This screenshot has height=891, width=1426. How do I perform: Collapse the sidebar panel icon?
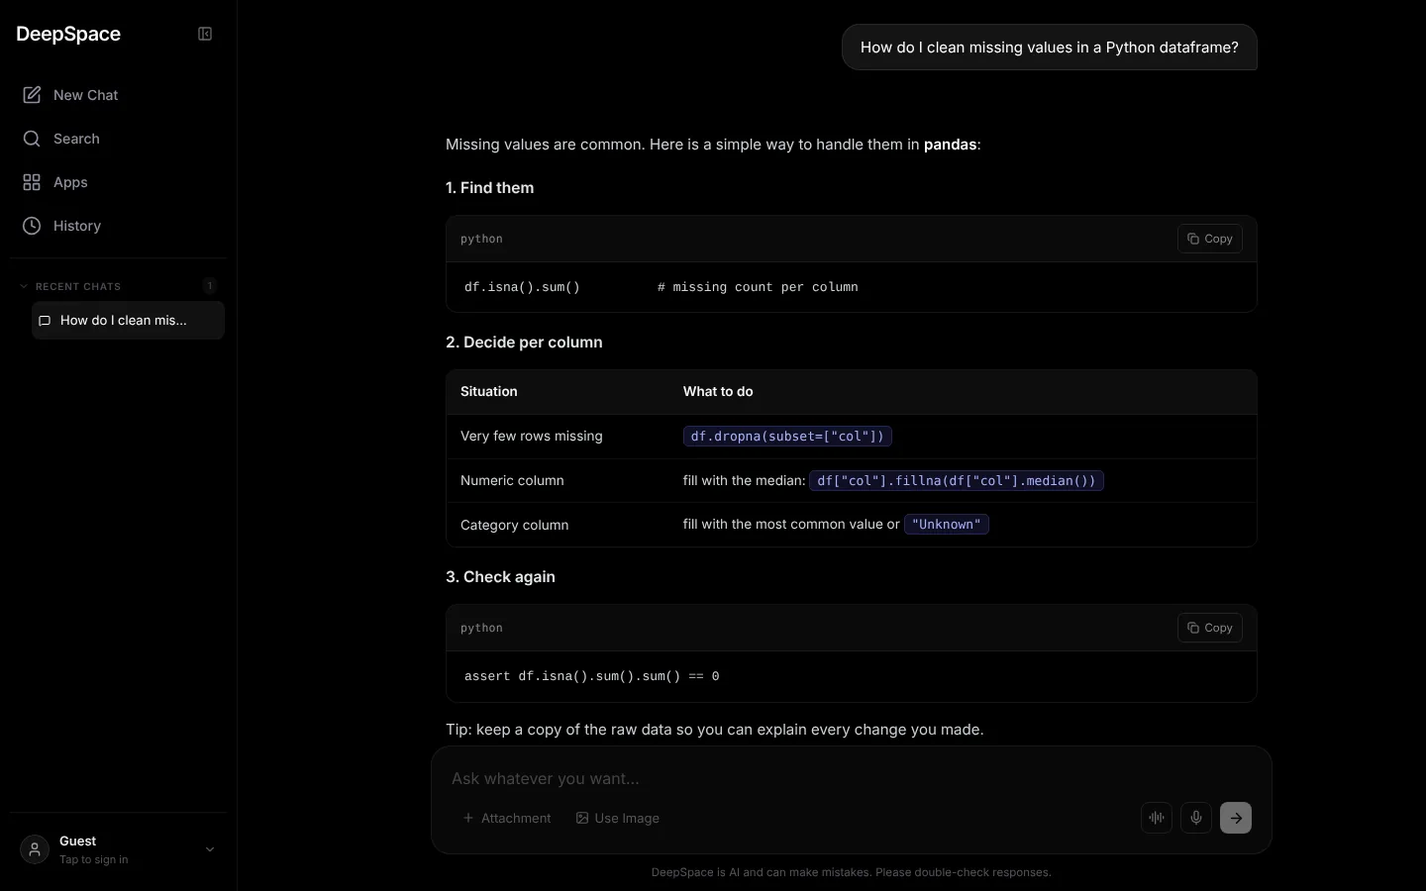click(205, 34)
